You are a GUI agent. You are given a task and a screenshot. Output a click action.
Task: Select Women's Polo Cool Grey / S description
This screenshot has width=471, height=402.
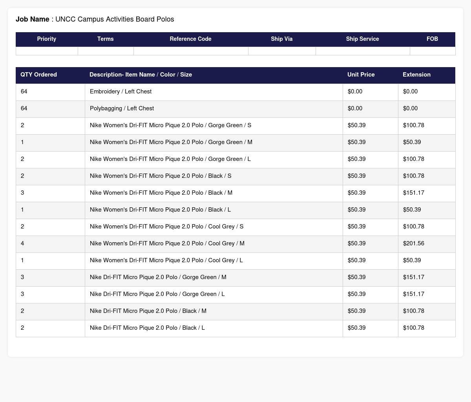click(x=167, y=227)
